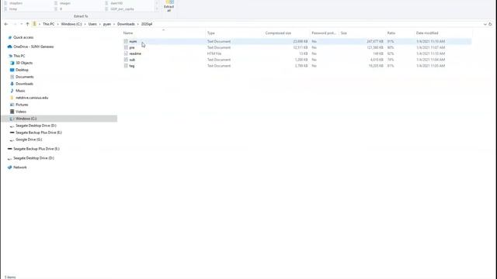Sort by the Ratio column header
Screen dimensions: 497x279
[391, 33]
